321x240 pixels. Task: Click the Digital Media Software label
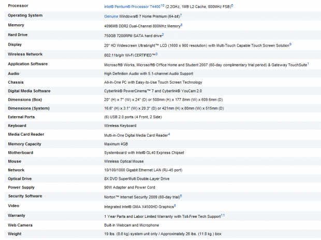[x=29, y=91]
